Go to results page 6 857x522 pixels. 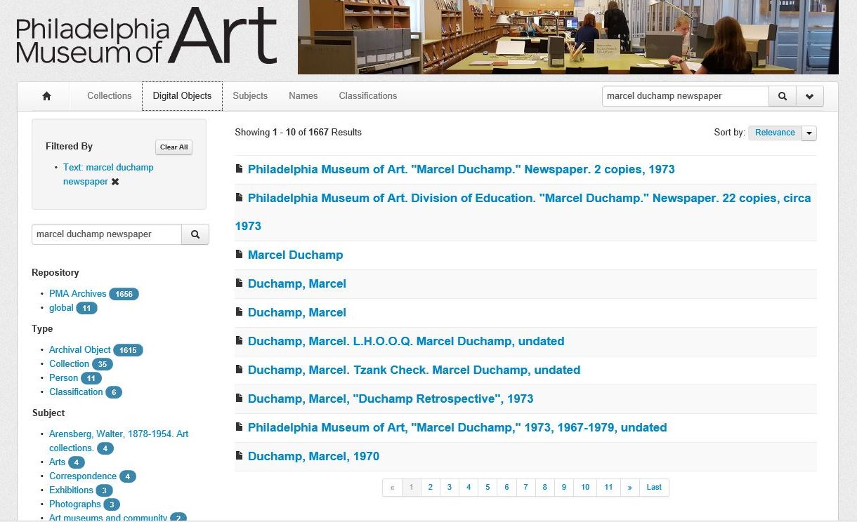point(506,488)
